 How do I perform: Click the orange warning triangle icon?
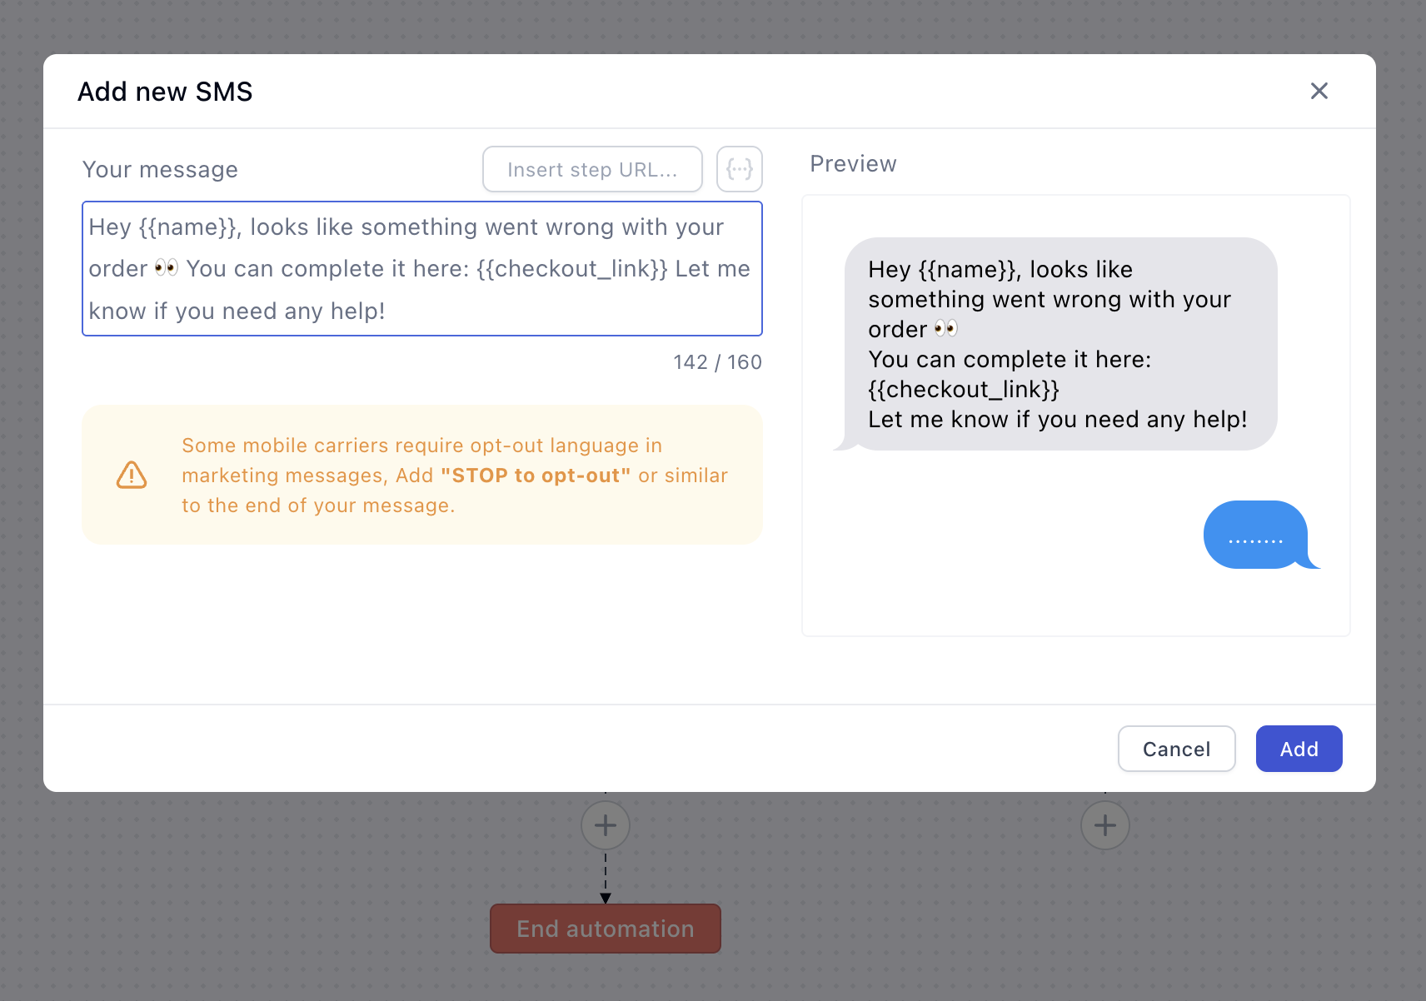[x=132, y=476]
